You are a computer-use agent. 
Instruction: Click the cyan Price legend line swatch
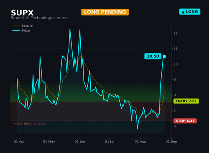[16, 30]
